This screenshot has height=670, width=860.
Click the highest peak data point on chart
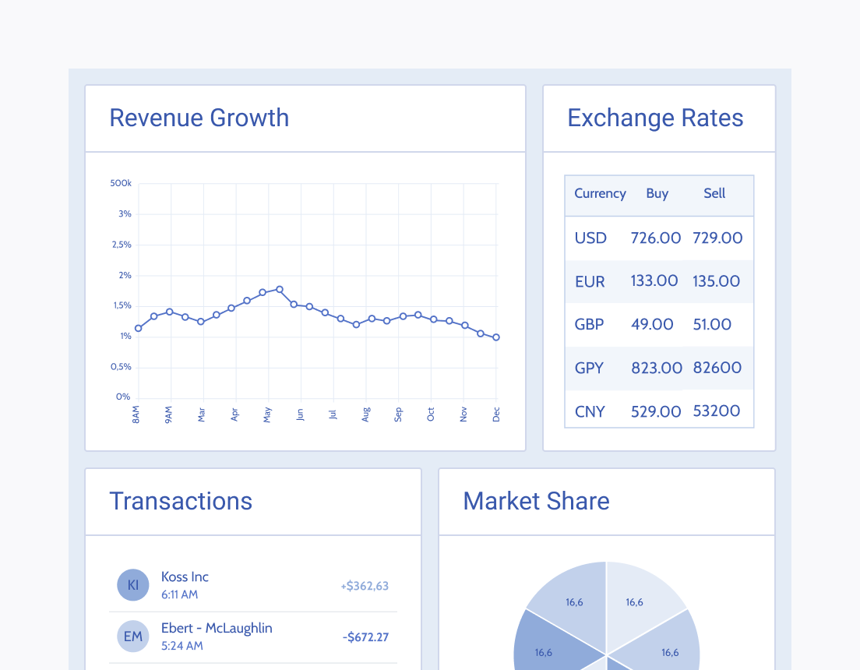(279, 289)
